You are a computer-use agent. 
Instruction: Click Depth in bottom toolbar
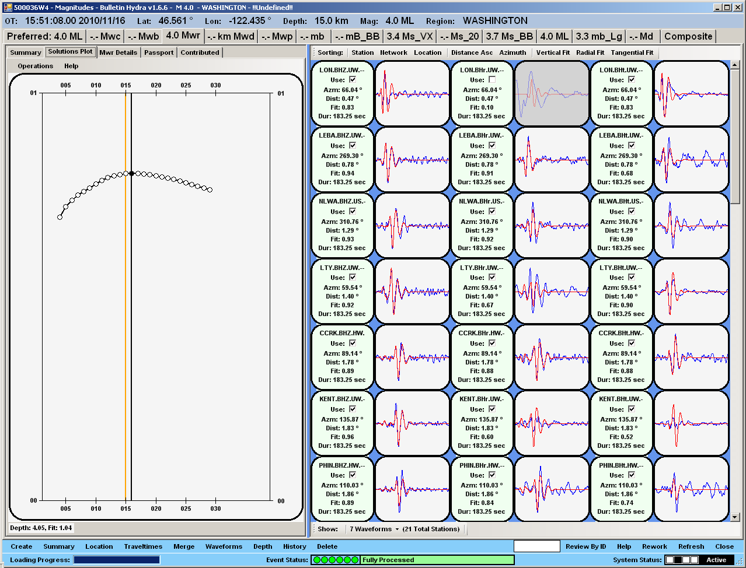263,546
